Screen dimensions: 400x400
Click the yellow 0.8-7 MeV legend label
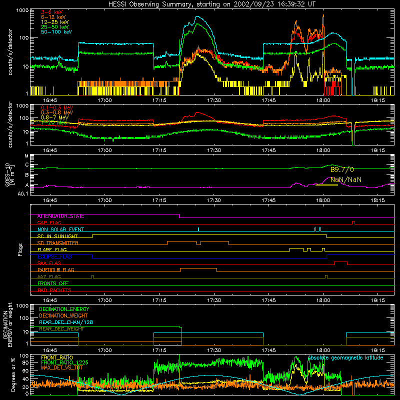click(x=54, y=117)
